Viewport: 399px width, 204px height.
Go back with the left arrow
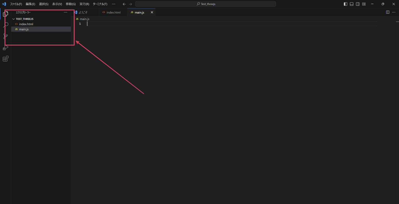[124, 4]
